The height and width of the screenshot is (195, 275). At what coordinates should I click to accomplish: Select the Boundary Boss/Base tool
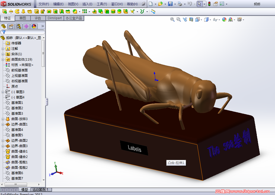(x=30, y=12)
